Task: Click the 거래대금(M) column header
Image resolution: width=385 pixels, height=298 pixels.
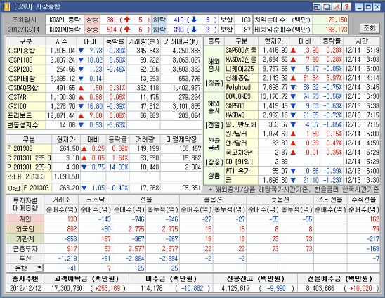Action: click(181, 41)
